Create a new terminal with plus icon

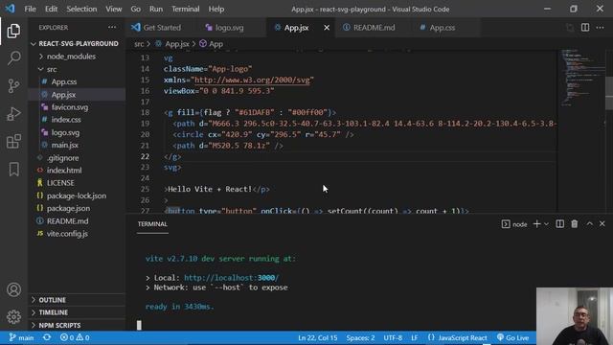pos(536,223)
